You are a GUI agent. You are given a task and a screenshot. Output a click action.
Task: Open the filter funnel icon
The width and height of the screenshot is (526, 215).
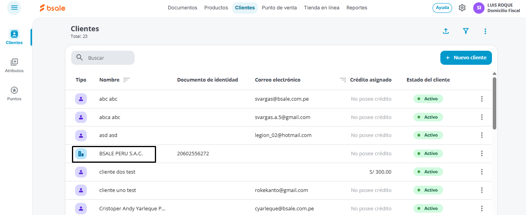click(465, 31)
